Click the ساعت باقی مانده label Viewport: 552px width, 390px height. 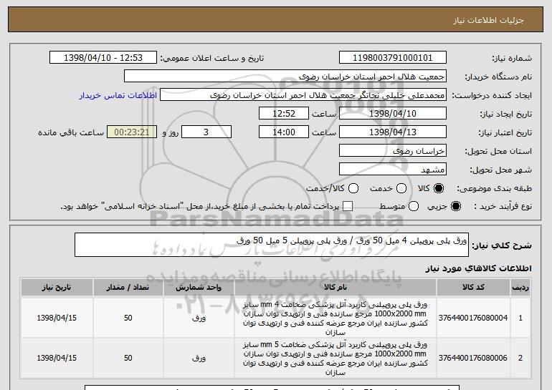pos(71,132)
